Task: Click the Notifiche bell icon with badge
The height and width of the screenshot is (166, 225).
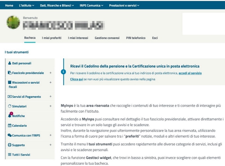Action: click(x=10, y=115)
